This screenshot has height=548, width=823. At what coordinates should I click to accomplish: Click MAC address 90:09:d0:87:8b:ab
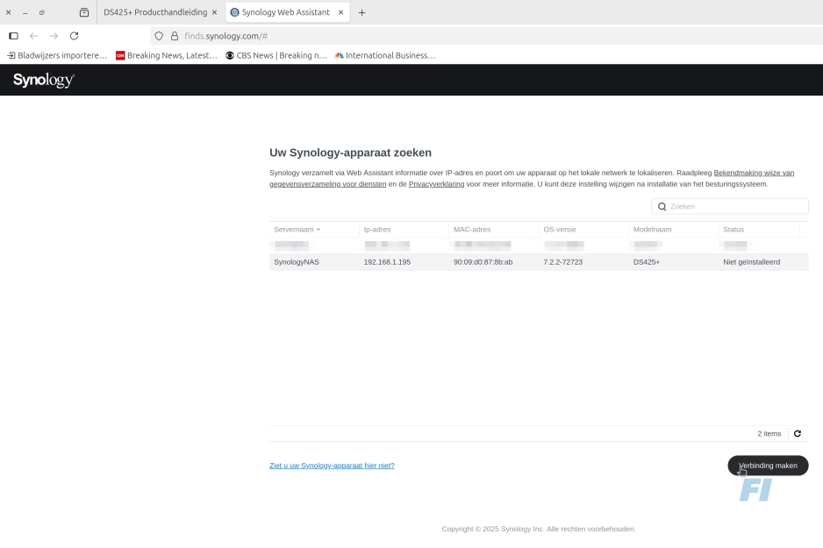[x=483, y=262]
